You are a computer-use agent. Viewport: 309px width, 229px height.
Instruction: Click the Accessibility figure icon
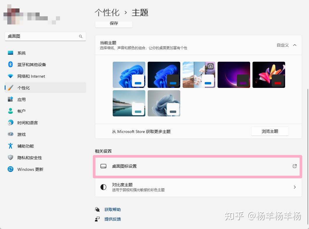(10, 146)
